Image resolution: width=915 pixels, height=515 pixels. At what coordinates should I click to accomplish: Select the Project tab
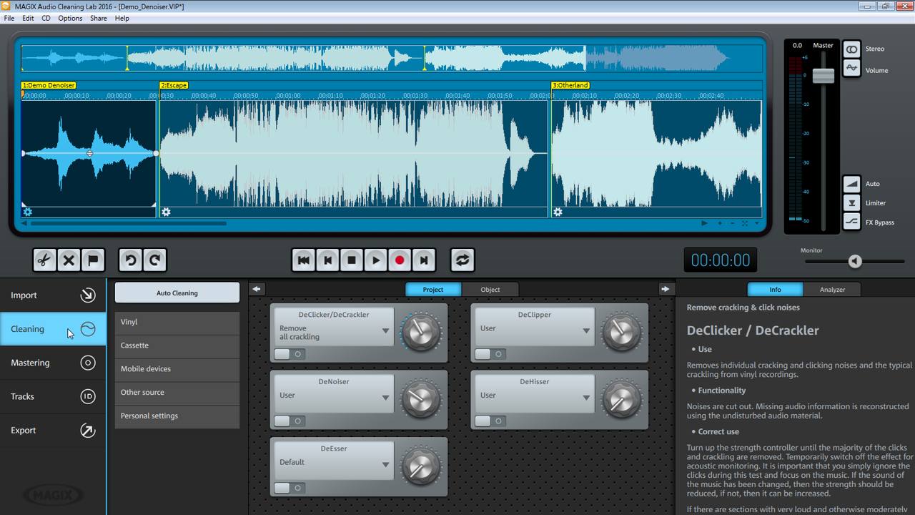click(x=433, y=290)
